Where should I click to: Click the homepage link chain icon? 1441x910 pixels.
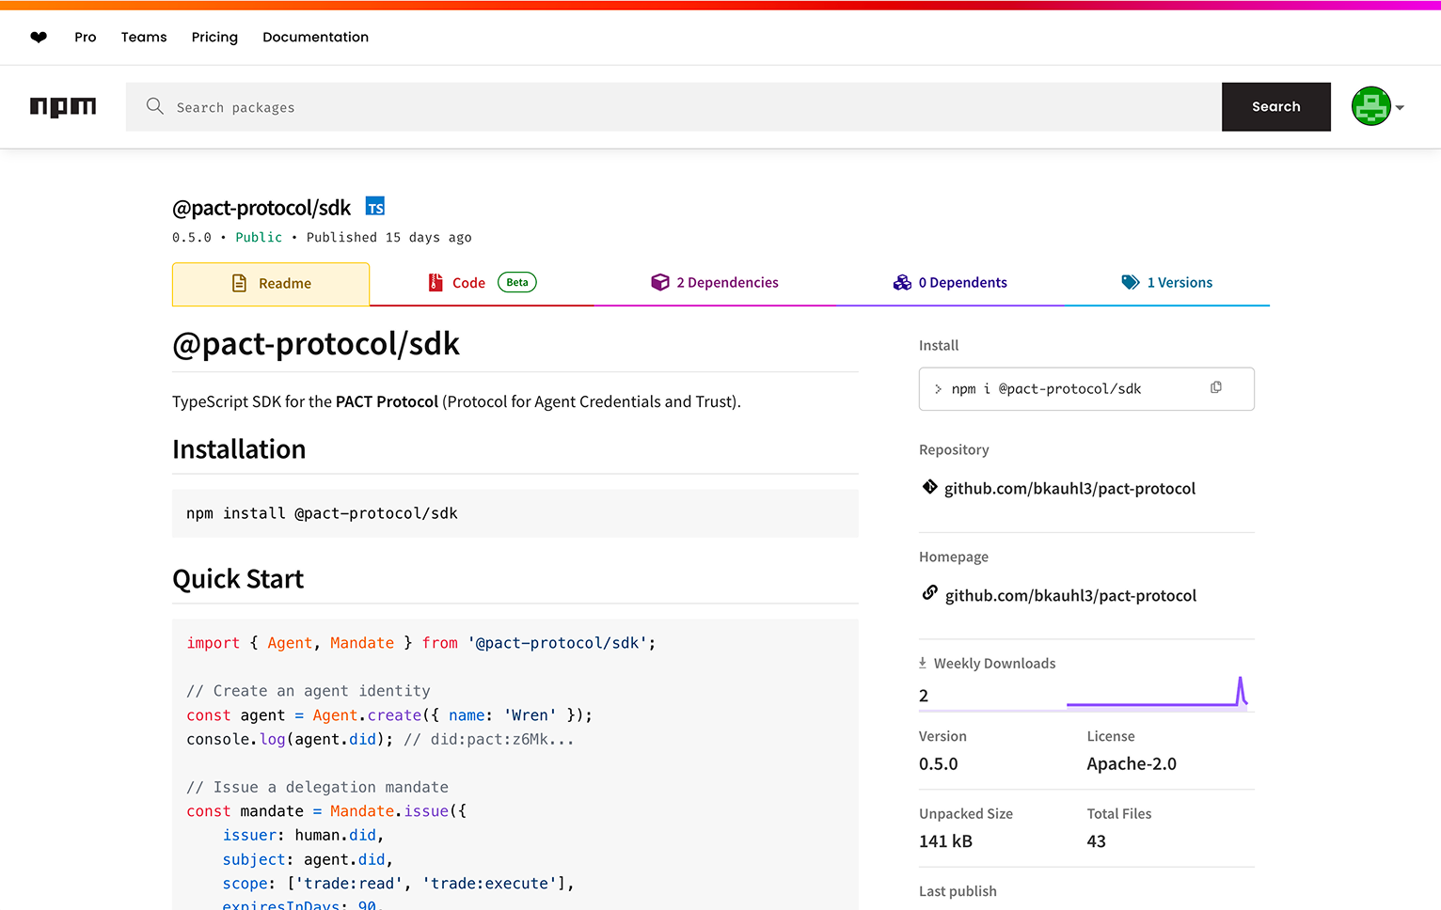pyautogui.click(x=929, y=593)
